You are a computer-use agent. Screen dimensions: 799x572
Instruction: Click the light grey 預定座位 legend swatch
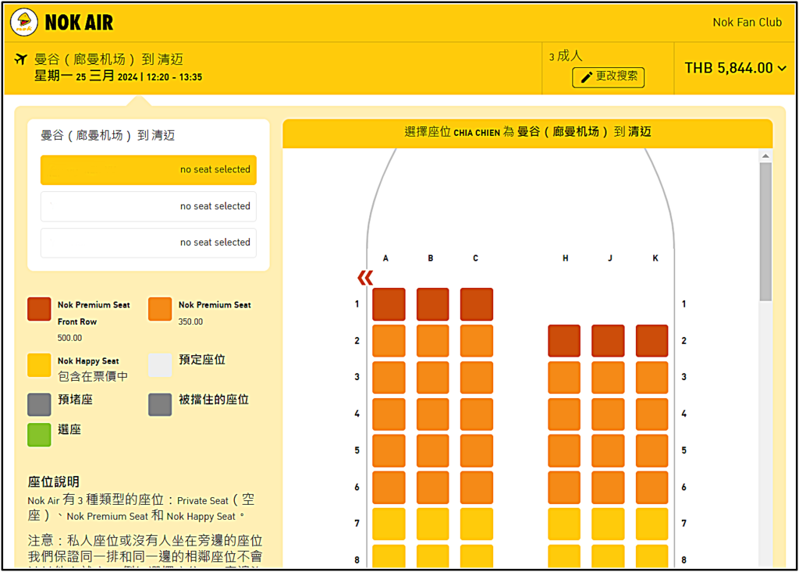click(x=160, y=365)
